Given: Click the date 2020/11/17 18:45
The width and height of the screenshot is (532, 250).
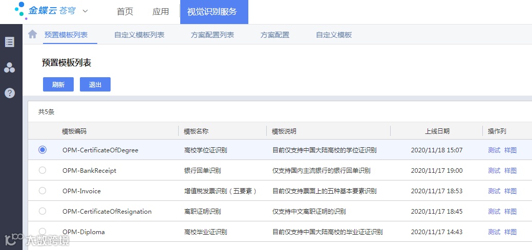Looking at the screenshot, I should coord(437,212).
